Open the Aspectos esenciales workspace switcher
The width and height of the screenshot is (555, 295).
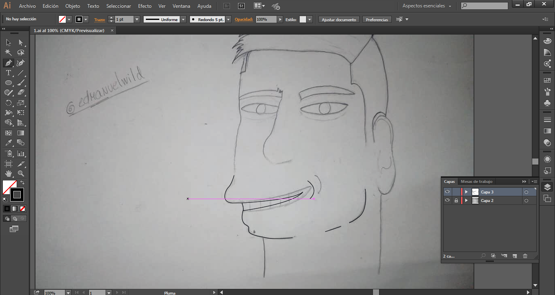427,6
